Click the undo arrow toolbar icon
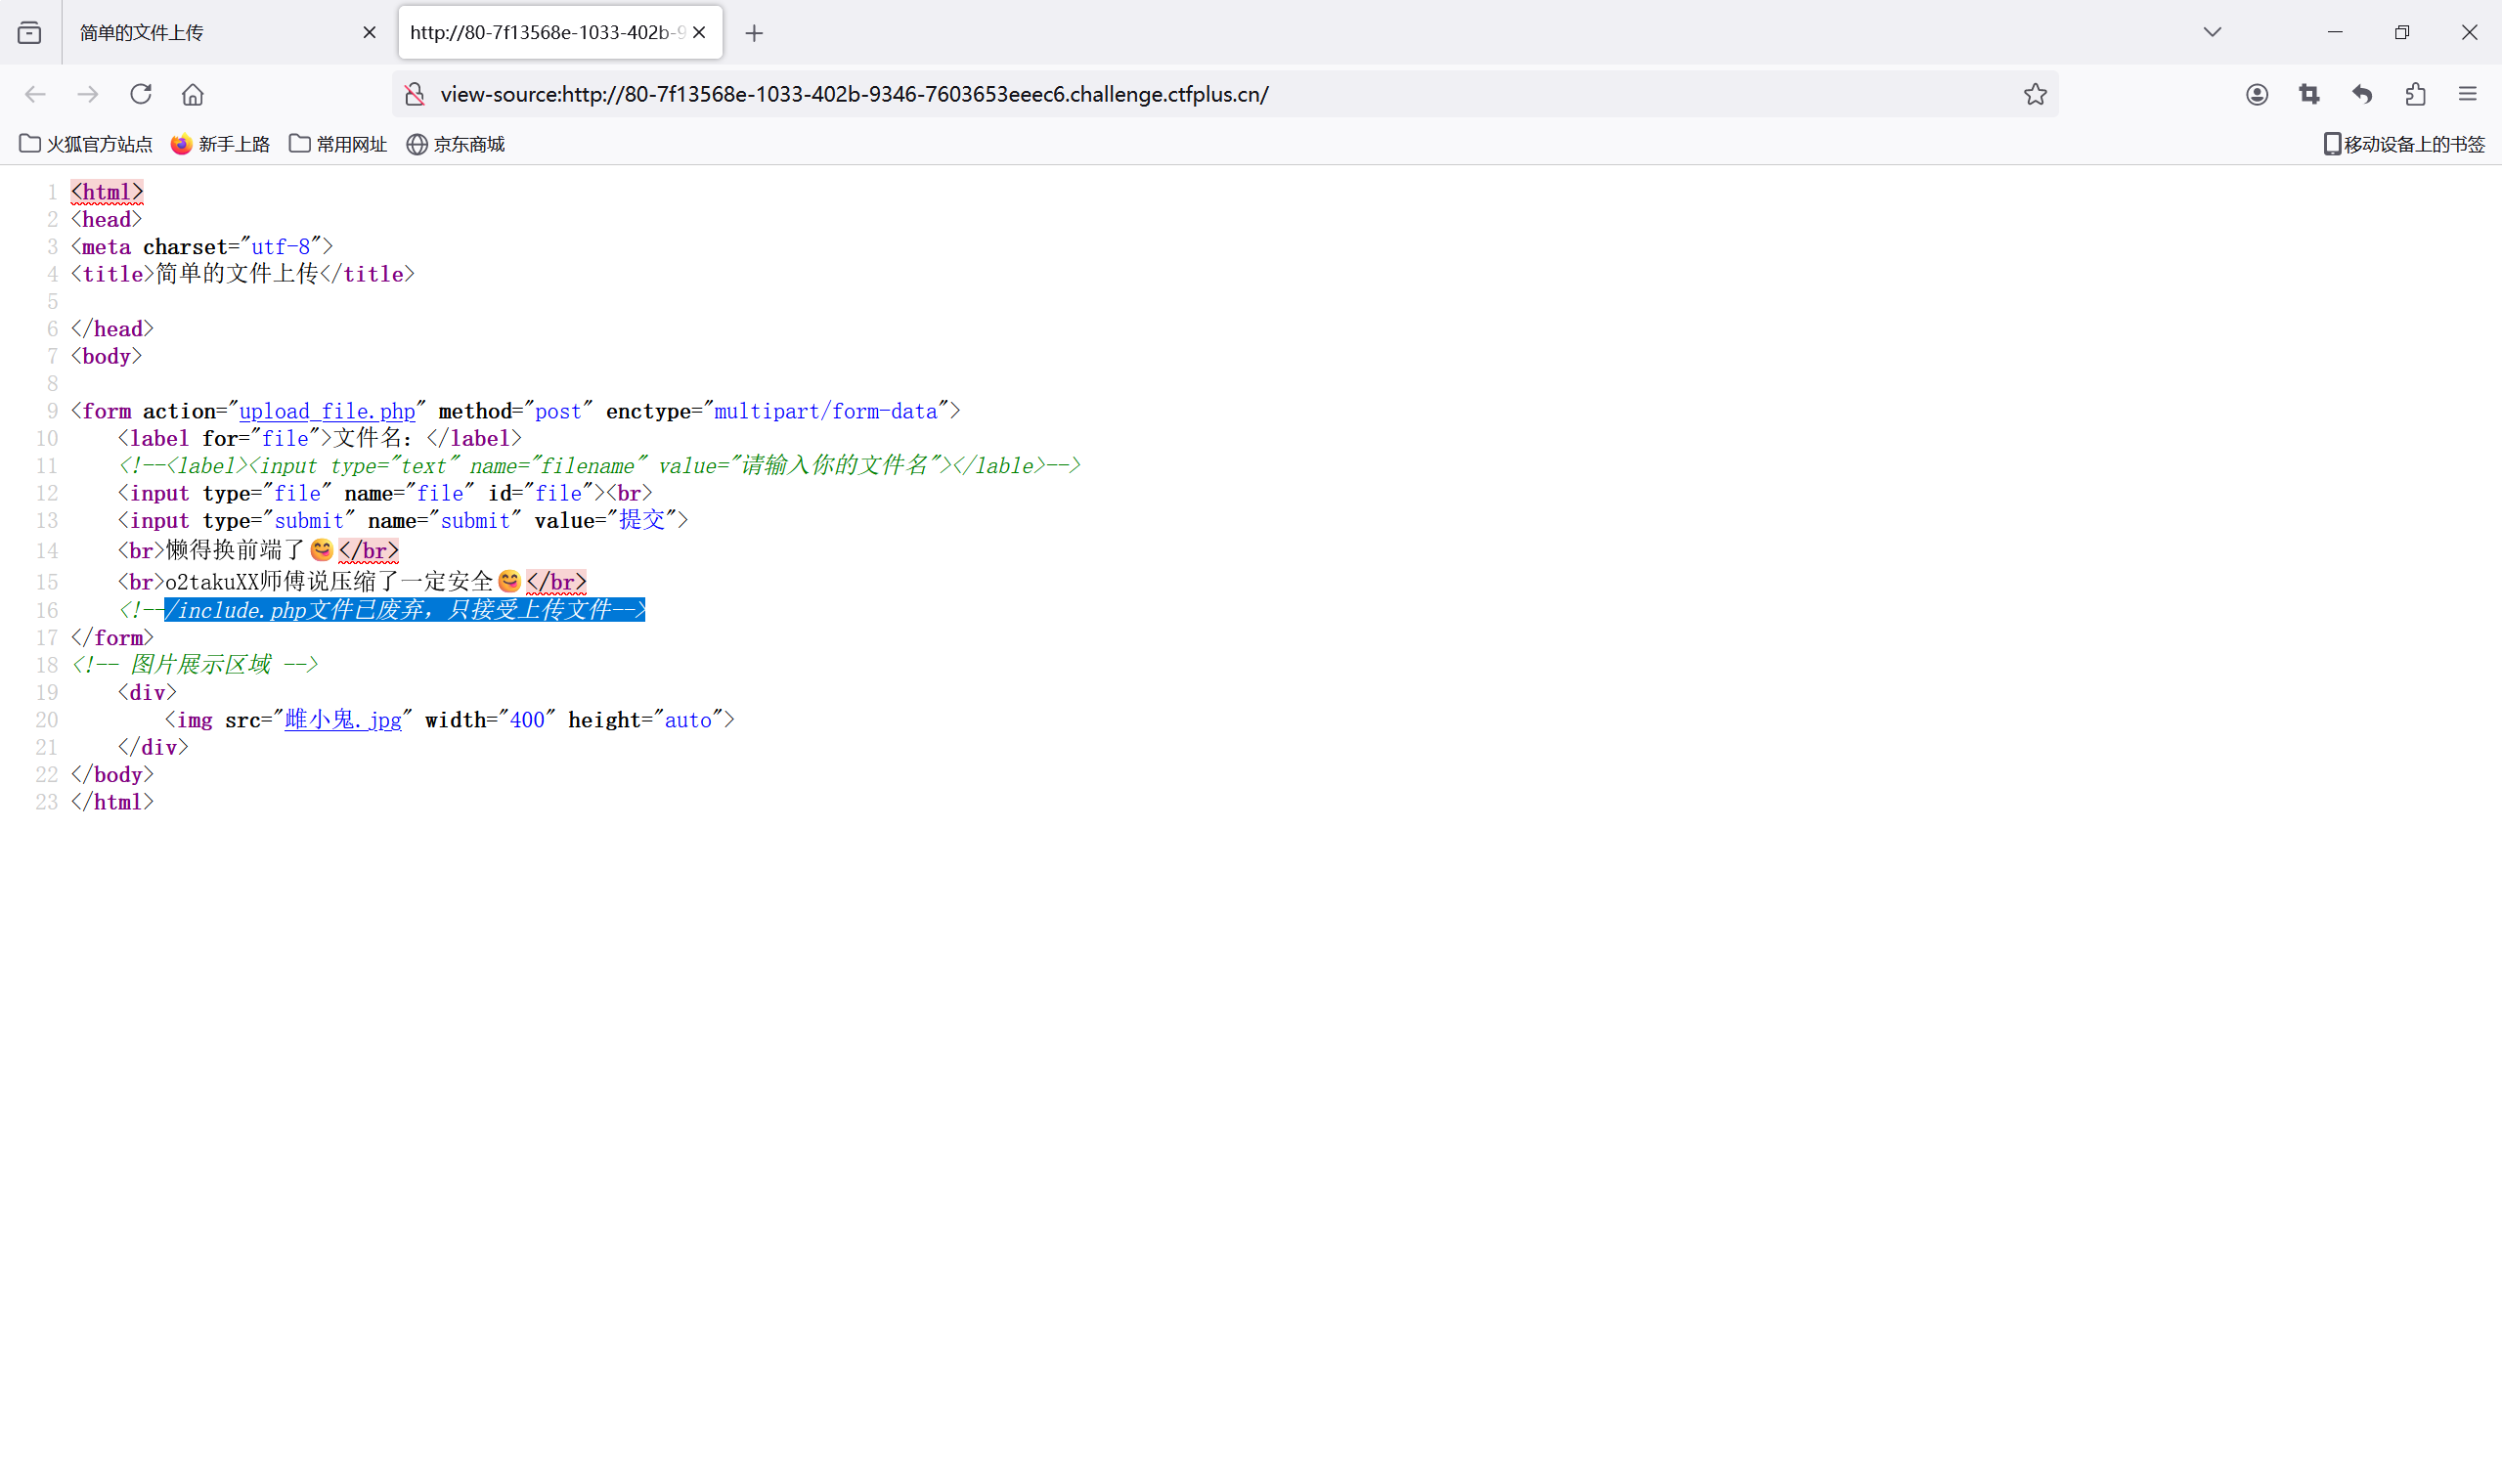The width and height of the screenshot is (2502, 1484). 2362,94
